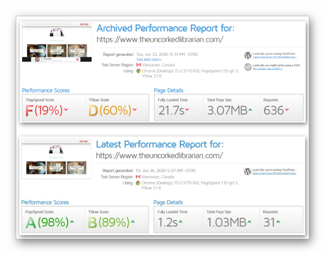Click the Fri, Jun 26, 2020 report date
Screen dimensions: 325x255
[x=166, y=170]
